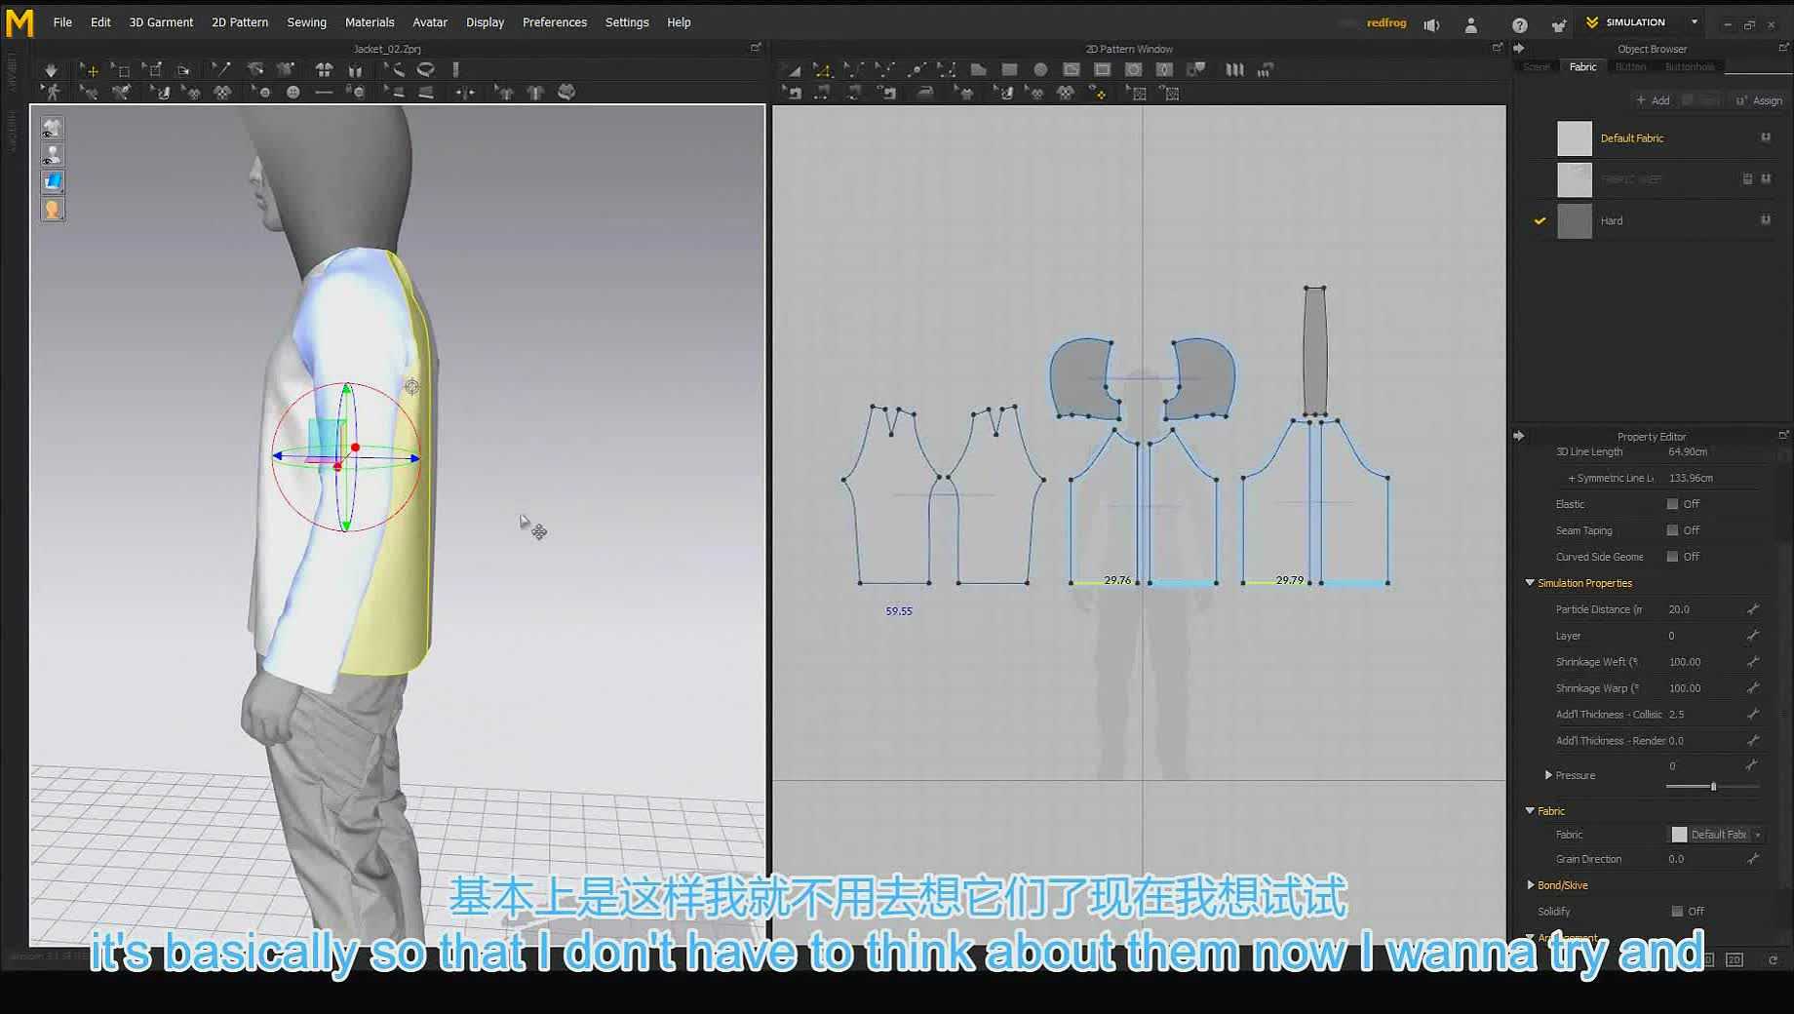Screen dimensions: 1794x1014
Task: Switch to the Fabric tab in Object Browser
Action: [1582, 66]
